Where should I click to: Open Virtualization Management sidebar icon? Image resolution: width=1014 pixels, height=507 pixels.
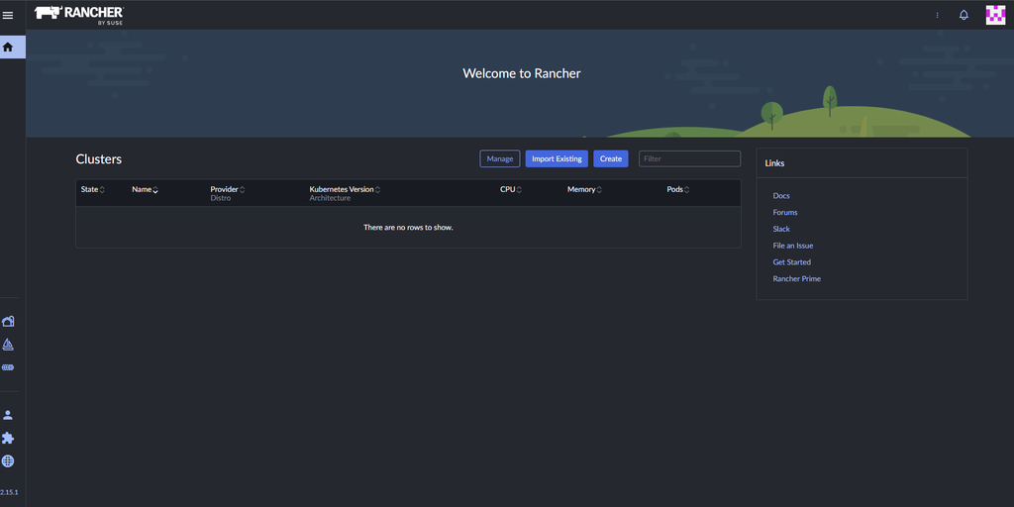point(8,367)
